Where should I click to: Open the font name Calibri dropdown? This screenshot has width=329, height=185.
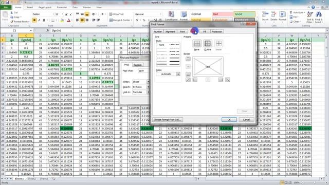[53, 14]
